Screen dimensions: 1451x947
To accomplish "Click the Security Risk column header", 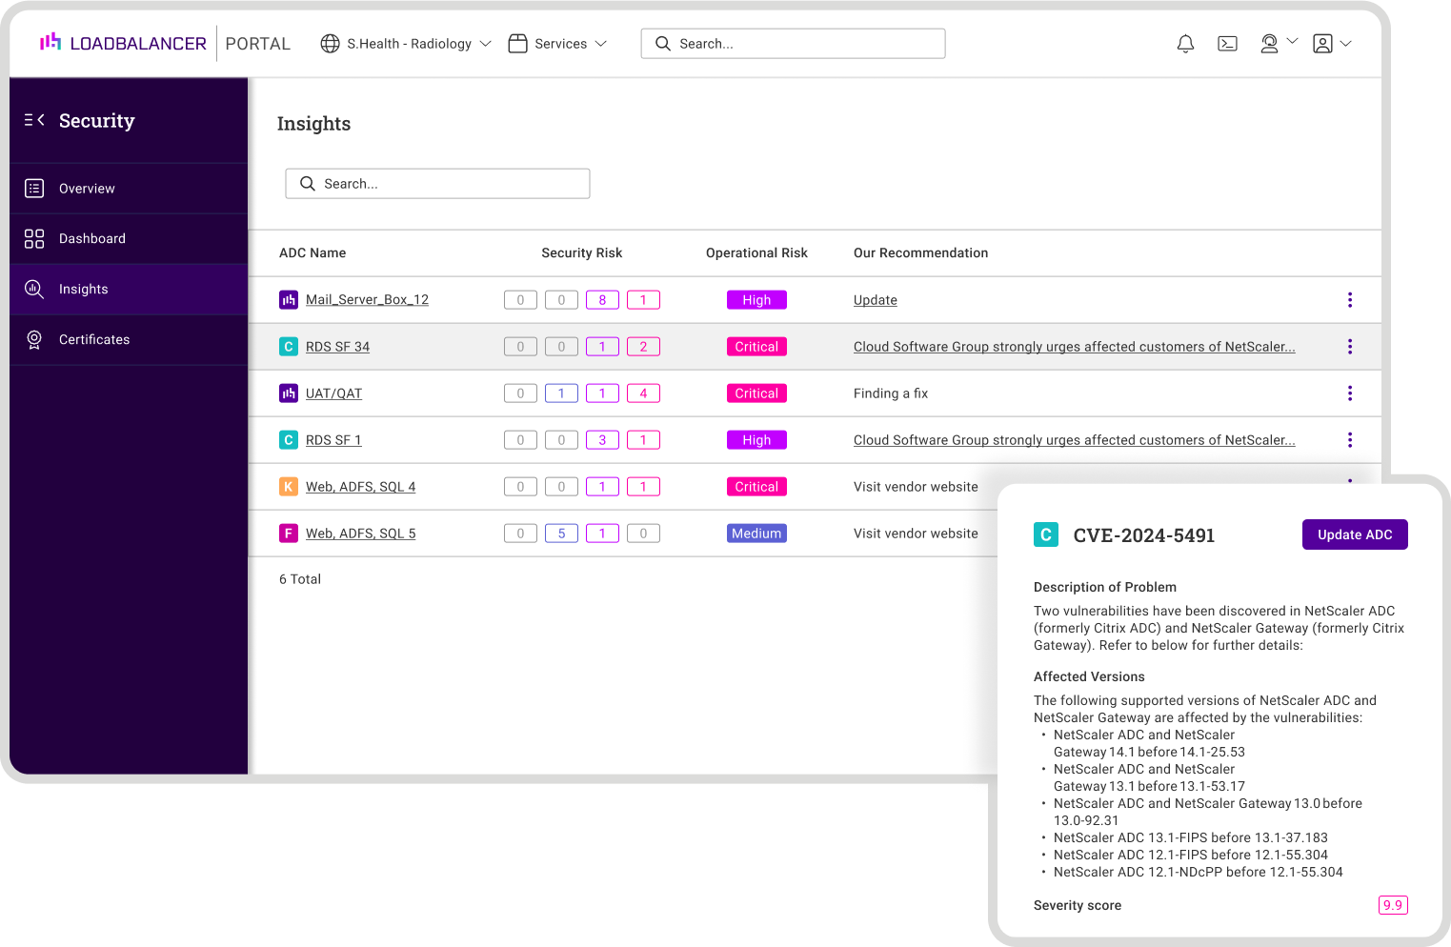I will 581,253.
